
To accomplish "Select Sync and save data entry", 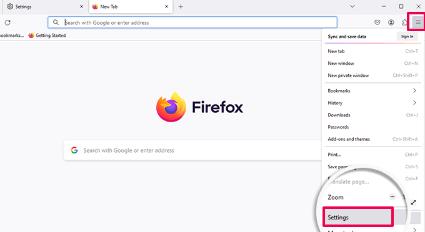I will tap(347, 37).
